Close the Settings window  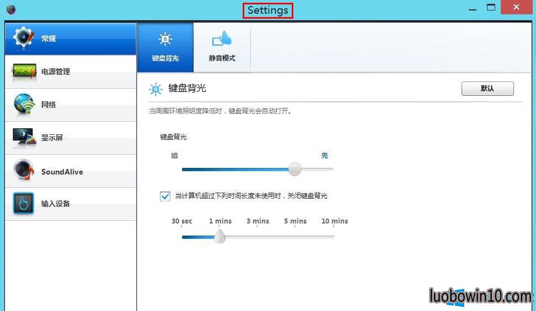click(x=516, y=7)
